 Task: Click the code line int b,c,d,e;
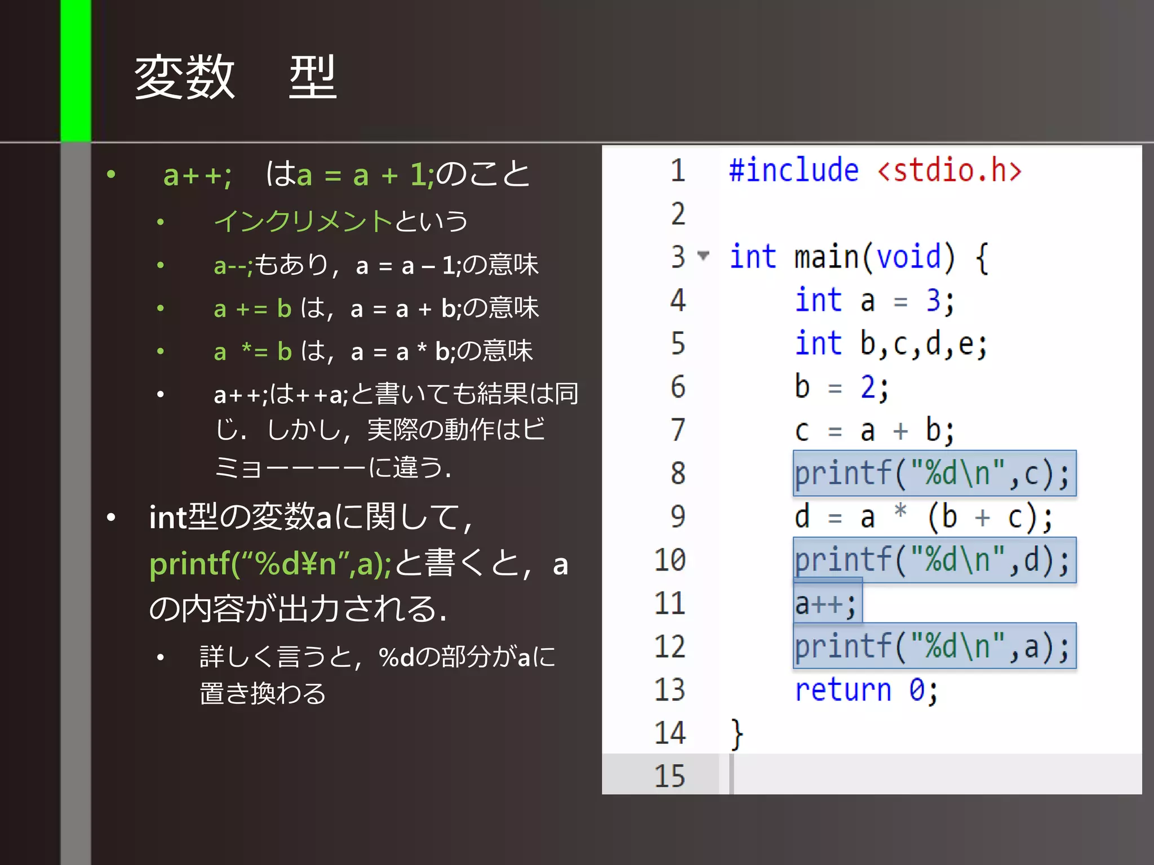click(x=891, y=344)
